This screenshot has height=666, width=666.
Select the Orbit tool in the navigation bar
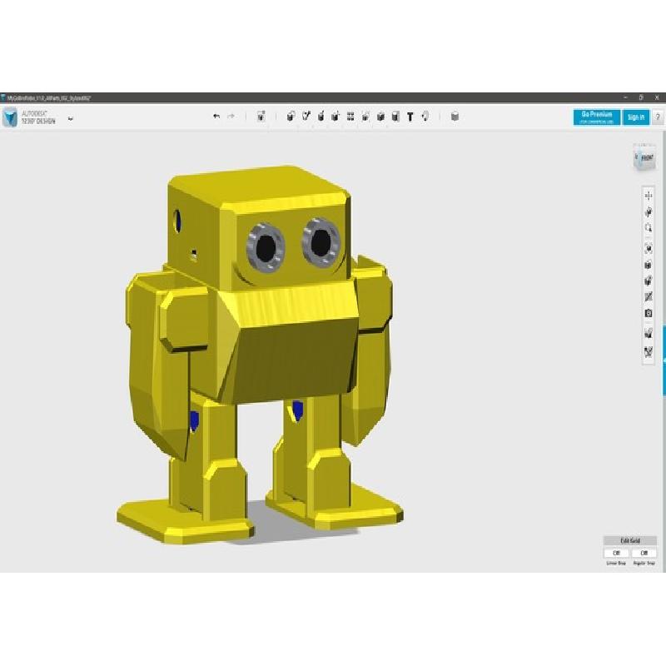[649, 211]
